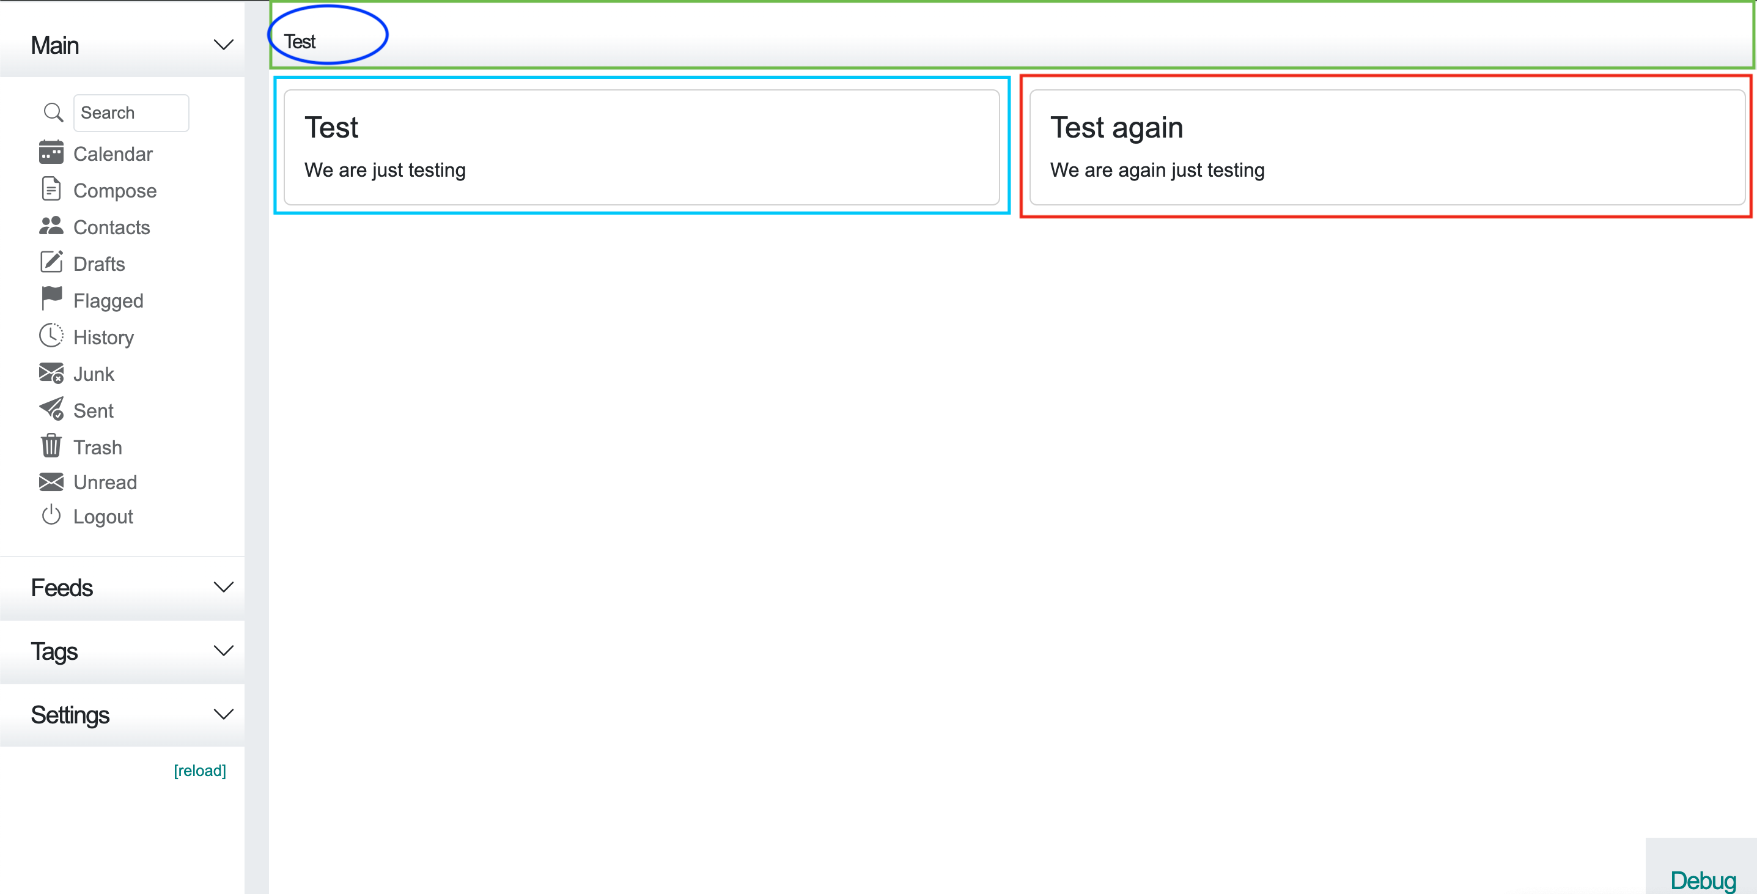Open the Drafts folder
The width and height of the screenshot is (1757, 894).
(99, 264)
